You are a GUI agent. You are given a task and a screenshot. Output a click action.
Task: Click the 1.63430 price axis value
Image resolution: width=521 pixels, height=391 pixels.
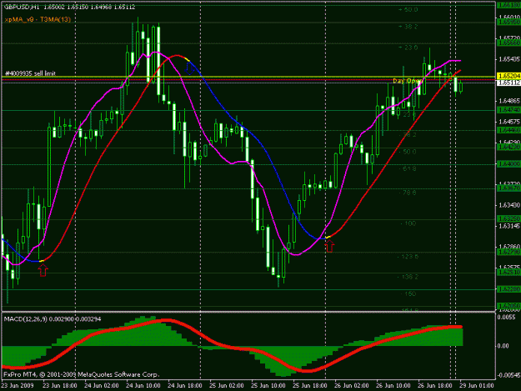[x=509, y=205]
